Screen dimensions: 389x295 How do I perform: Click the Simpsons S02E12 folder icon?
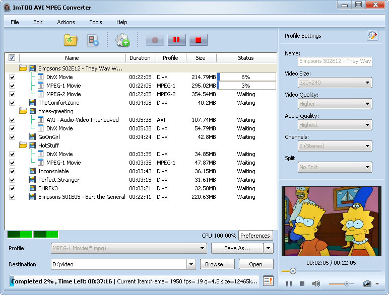pyautogui.click(x=23, y=68)
